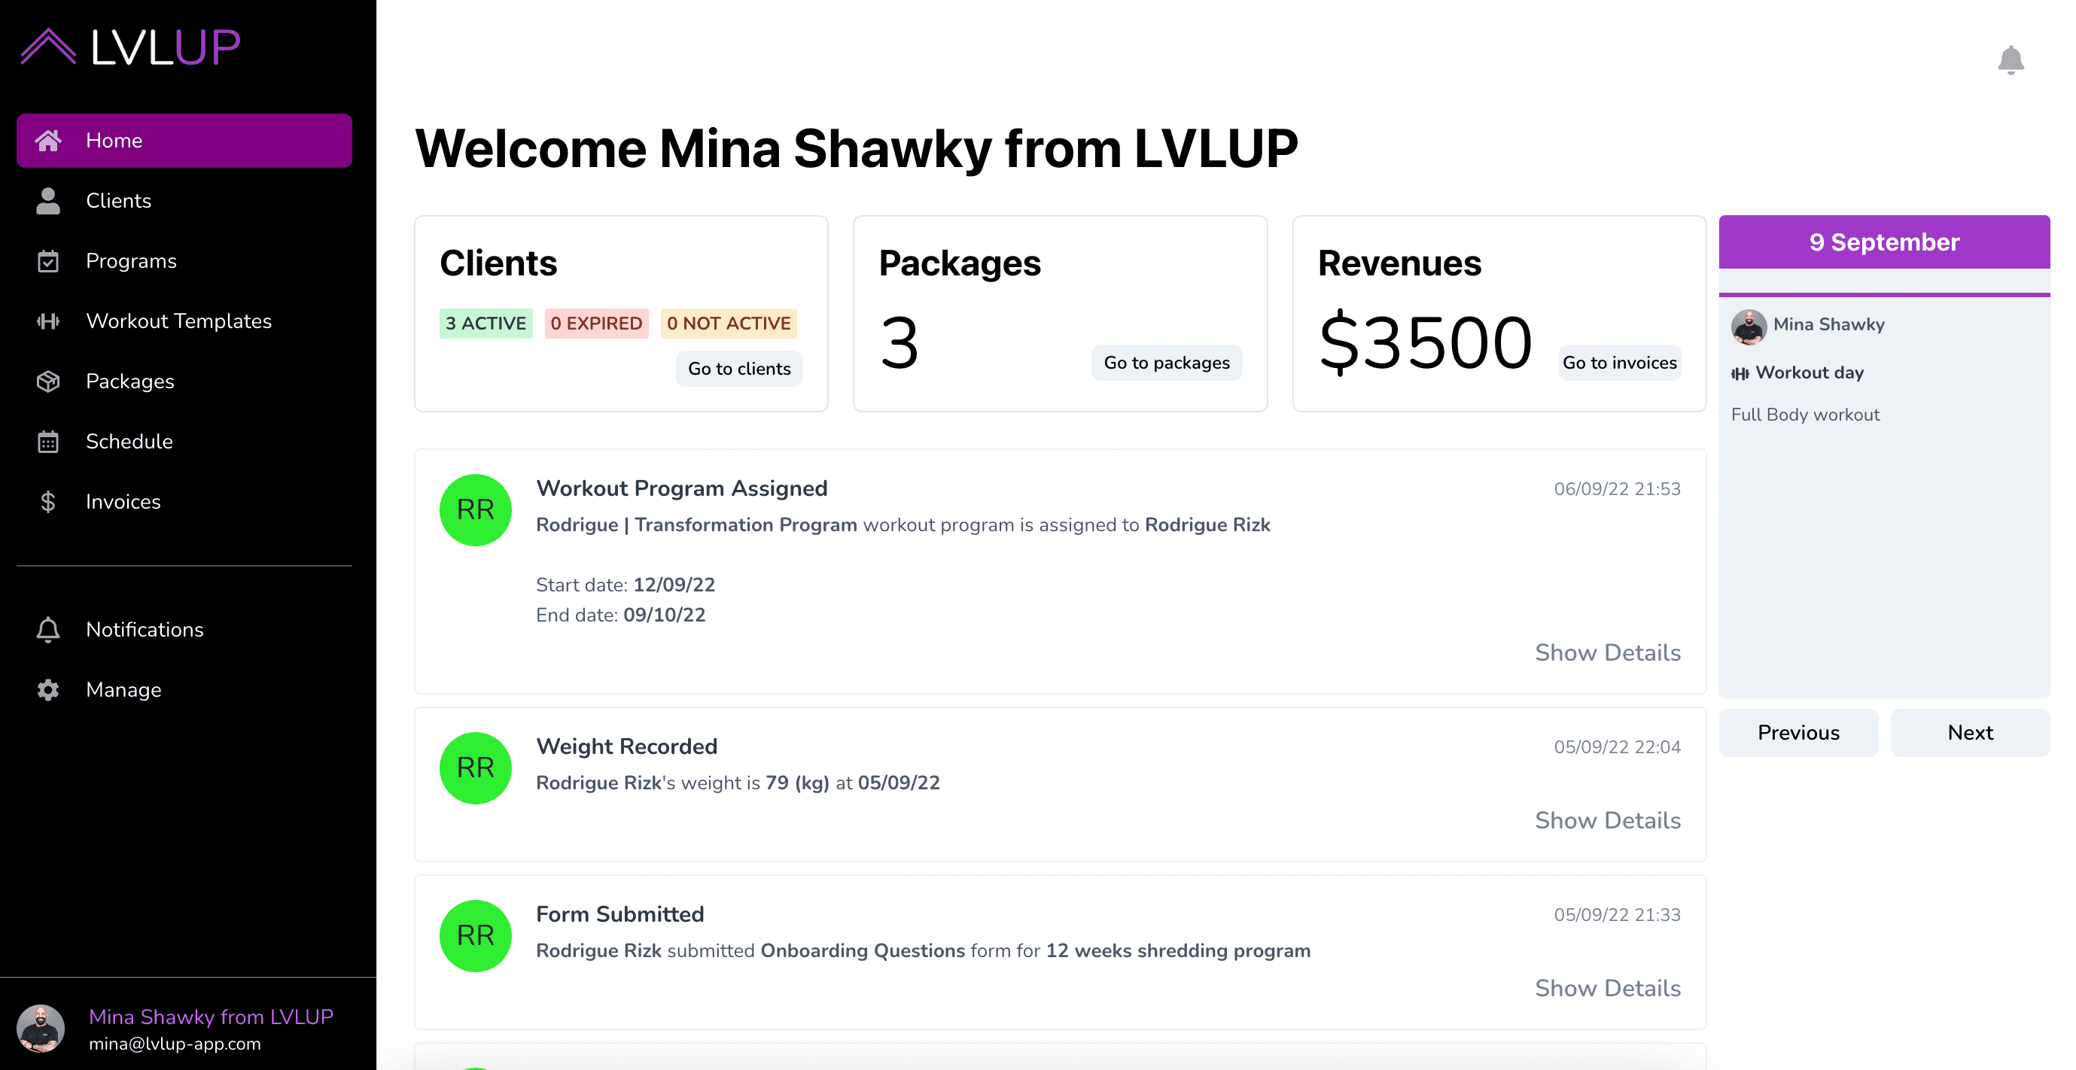
Task: Select the Programs sidebar icon
Action: pos(47,260)
